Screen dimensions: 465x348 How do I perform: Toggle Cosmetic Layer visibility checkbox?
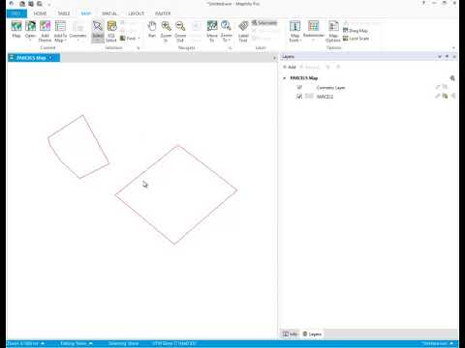coord(299,87)
